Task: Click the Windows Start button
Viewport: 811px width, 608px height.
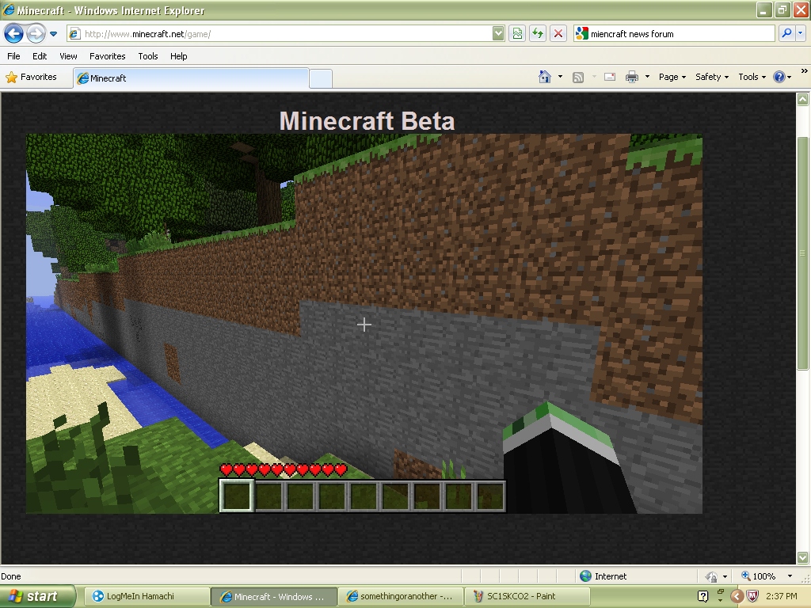Action: (36, 596)
